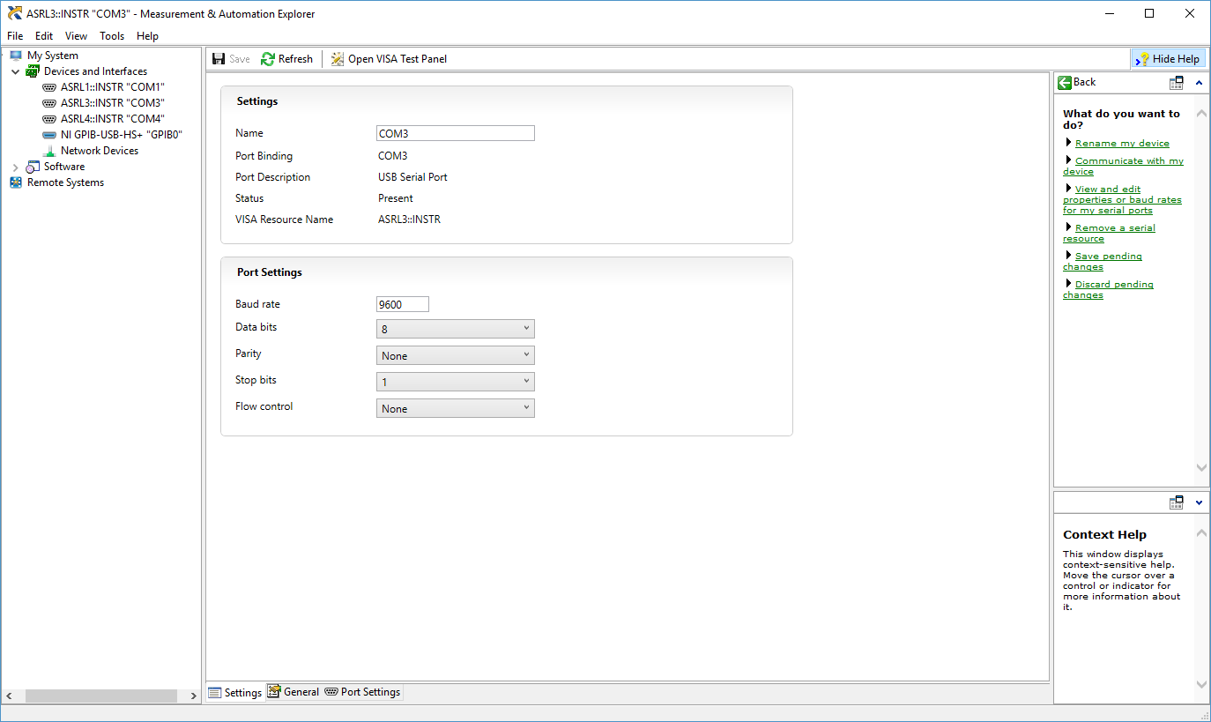Open the View menu
Image resolution: width=1211 pixels, height=722 pixels.
tap(76, 36)
